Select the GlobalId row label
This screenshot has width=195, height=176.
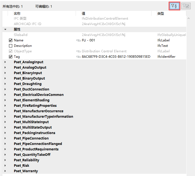[x=21, y=35]
